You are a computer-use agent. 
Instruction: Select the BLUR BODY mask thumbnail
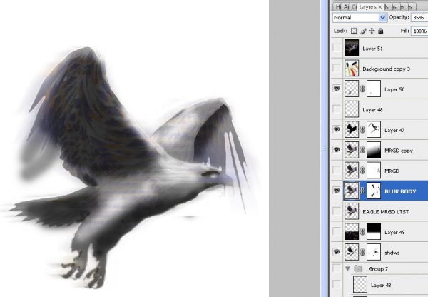click(374, 191)
